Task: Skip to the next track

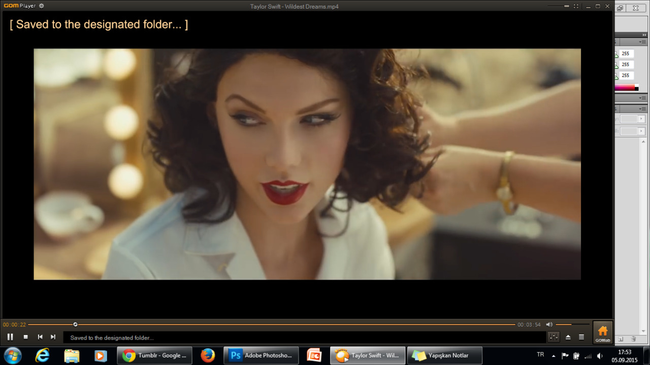Action: 53,337
